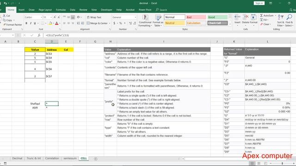Click the Sign in button
The image size is (296, 166).
(259, 3)
